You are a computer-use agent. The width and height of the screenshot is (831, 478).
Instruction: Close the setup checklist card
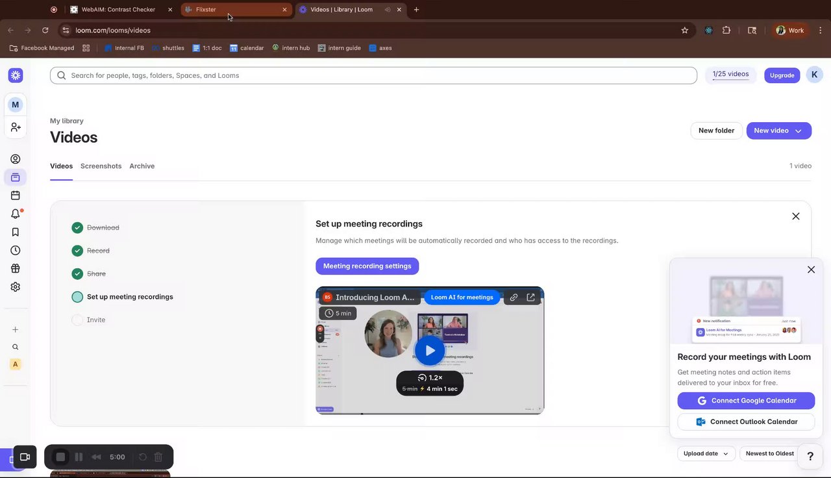point(795,216)
